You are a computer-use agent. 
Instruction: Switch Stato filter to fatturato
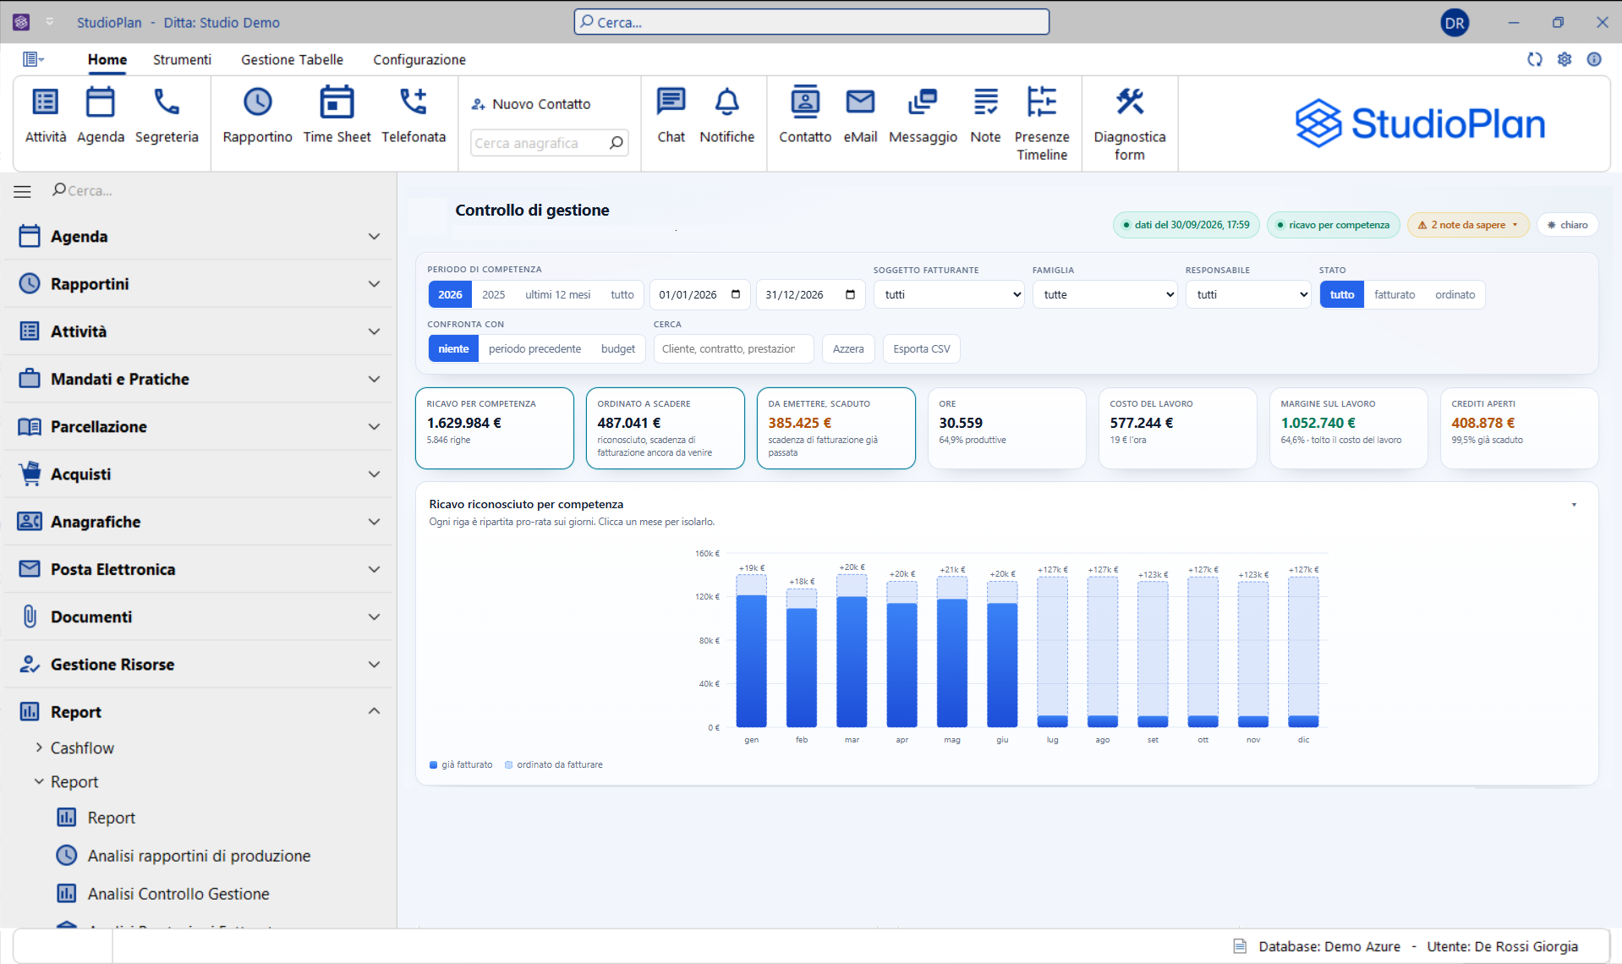(1394, 294)
